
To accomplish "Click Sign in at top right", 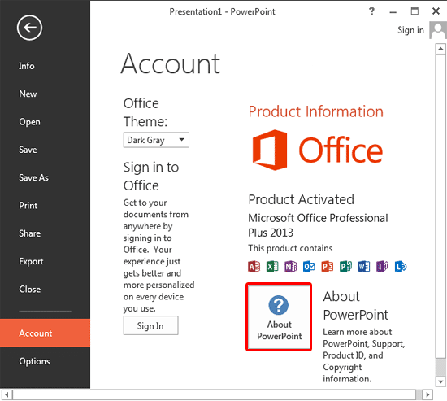I will [x=410, y=30].
